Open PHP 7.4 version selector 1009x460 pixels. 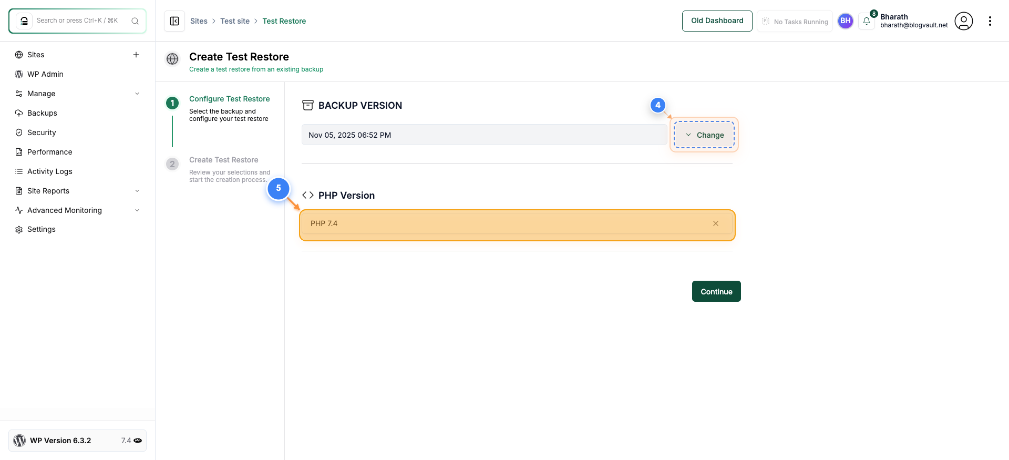tap(517, 223)
